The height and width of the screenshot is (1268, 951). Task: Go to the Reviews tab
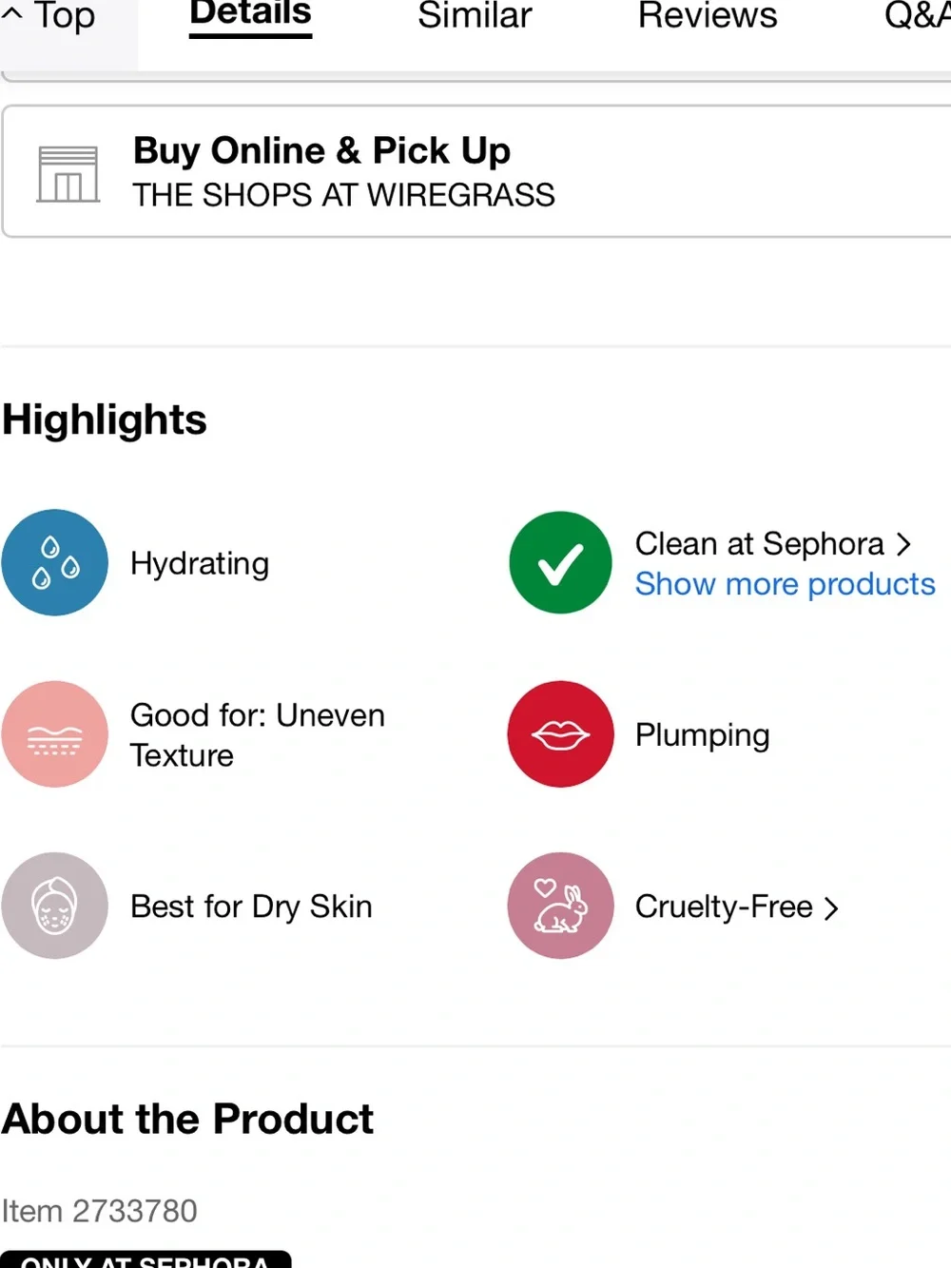[708, 15]
